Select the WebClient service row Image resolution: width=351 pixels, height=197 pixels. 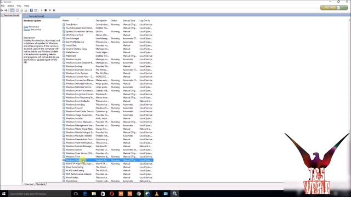107,56
